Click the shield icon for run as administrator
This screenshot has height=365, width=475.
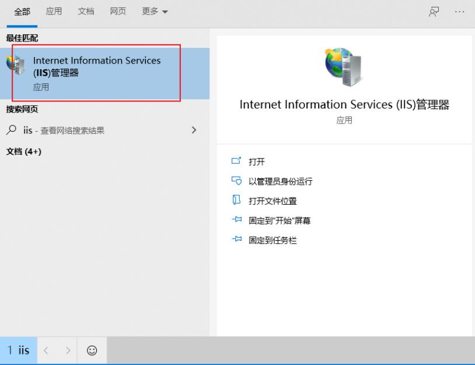(x=236, y=180)
